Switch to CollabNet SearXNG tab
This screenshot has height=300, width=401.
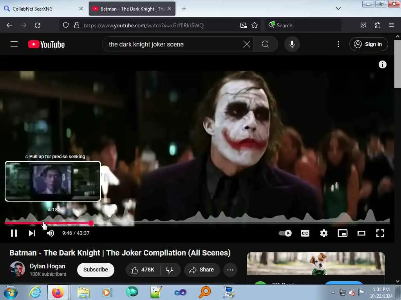click(x=42, y=9)
